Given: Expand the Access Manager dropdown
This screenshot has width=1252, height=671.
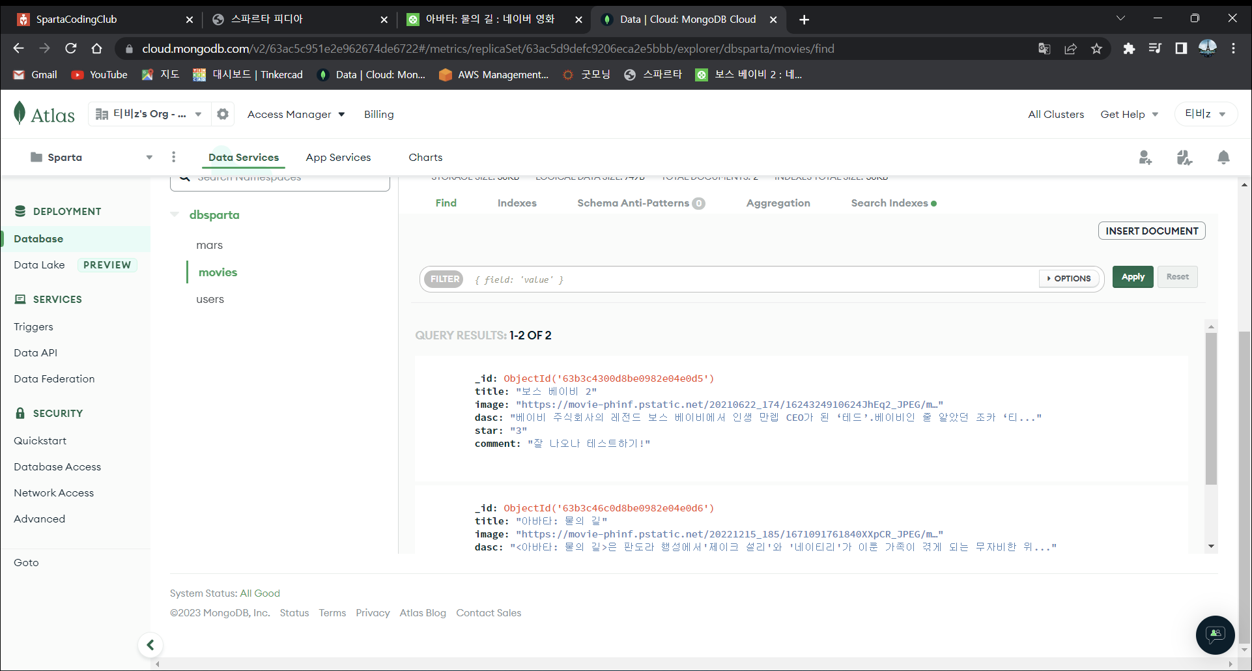Looking at the screenshot, I should pyautogui.click(x=296, y=115).
